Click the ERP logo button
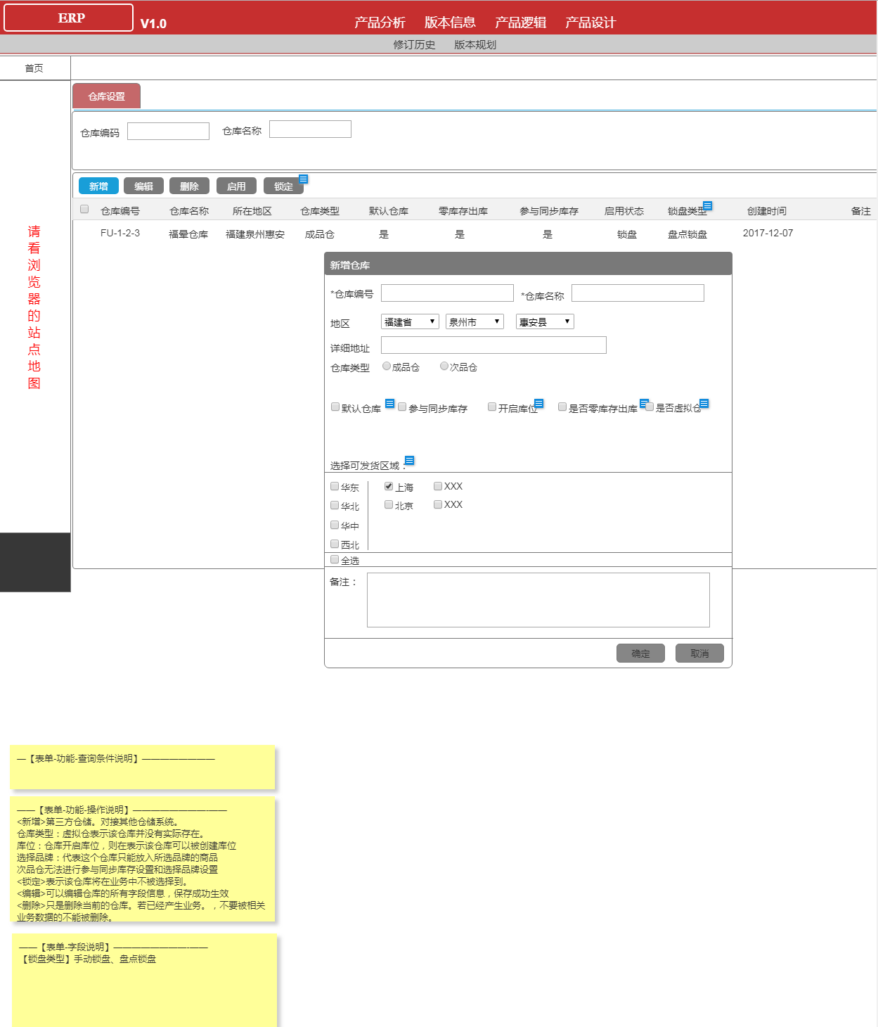The image size is (878, 1027). [68, 18]
